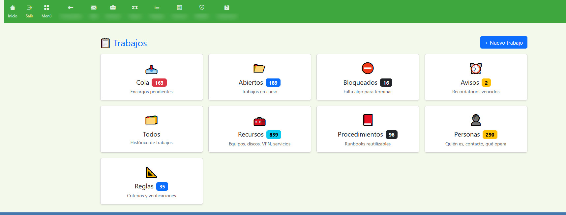This screenshot has width=566, height=215.
Task: Click the blue 35 badge on Reglas
Action: [x=162, y=186]
